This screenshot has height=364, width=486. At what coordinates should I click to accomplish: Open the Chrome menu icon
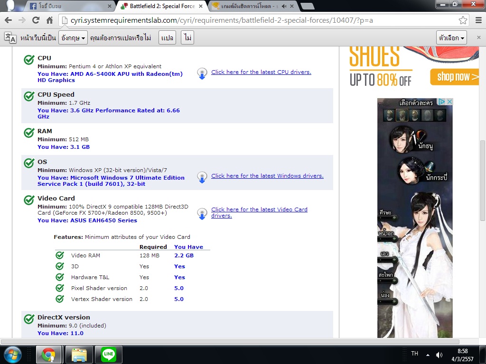tap(478, 20)
